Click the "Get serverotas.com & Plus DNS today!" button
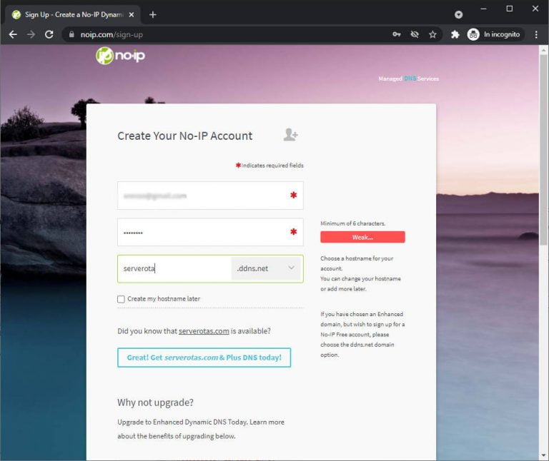This screenshot has height=461, width=549. 204,358
